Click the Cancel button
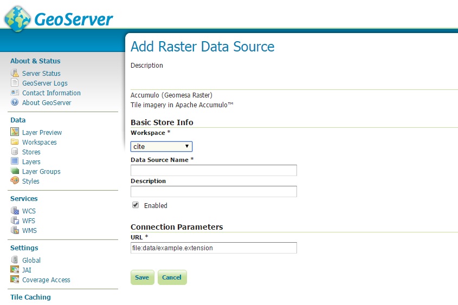The height and width of the screenshot is (305, 458). [172, 277]
